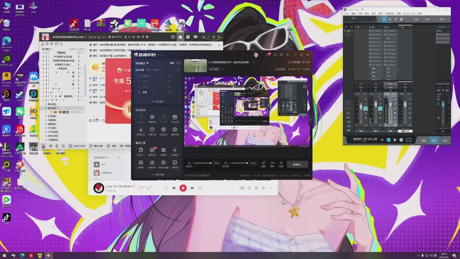Toggle visibility eye of 全屏 source

(170, 92)
